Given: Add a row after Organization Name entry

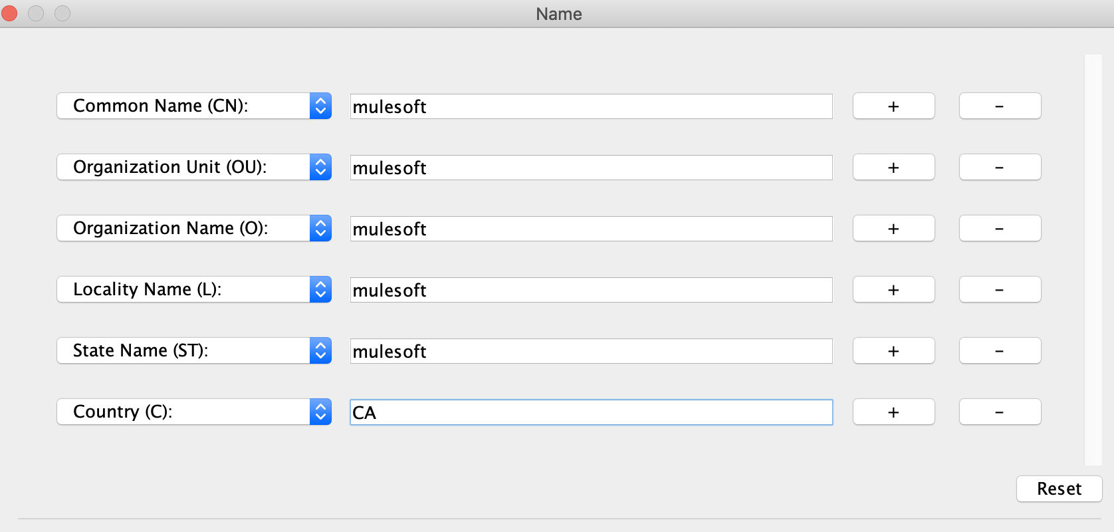Looking at the screenshot, I should click(893, 229).
